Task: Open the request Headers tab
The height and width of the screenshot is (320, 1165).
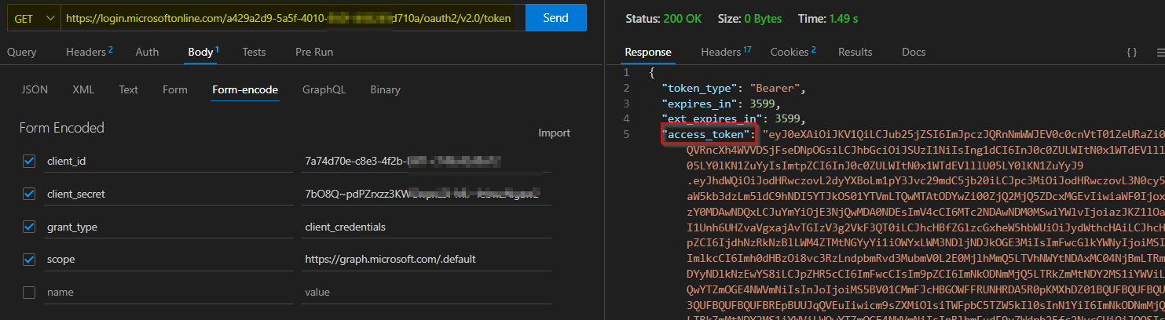Action: (x=90, y=52)
